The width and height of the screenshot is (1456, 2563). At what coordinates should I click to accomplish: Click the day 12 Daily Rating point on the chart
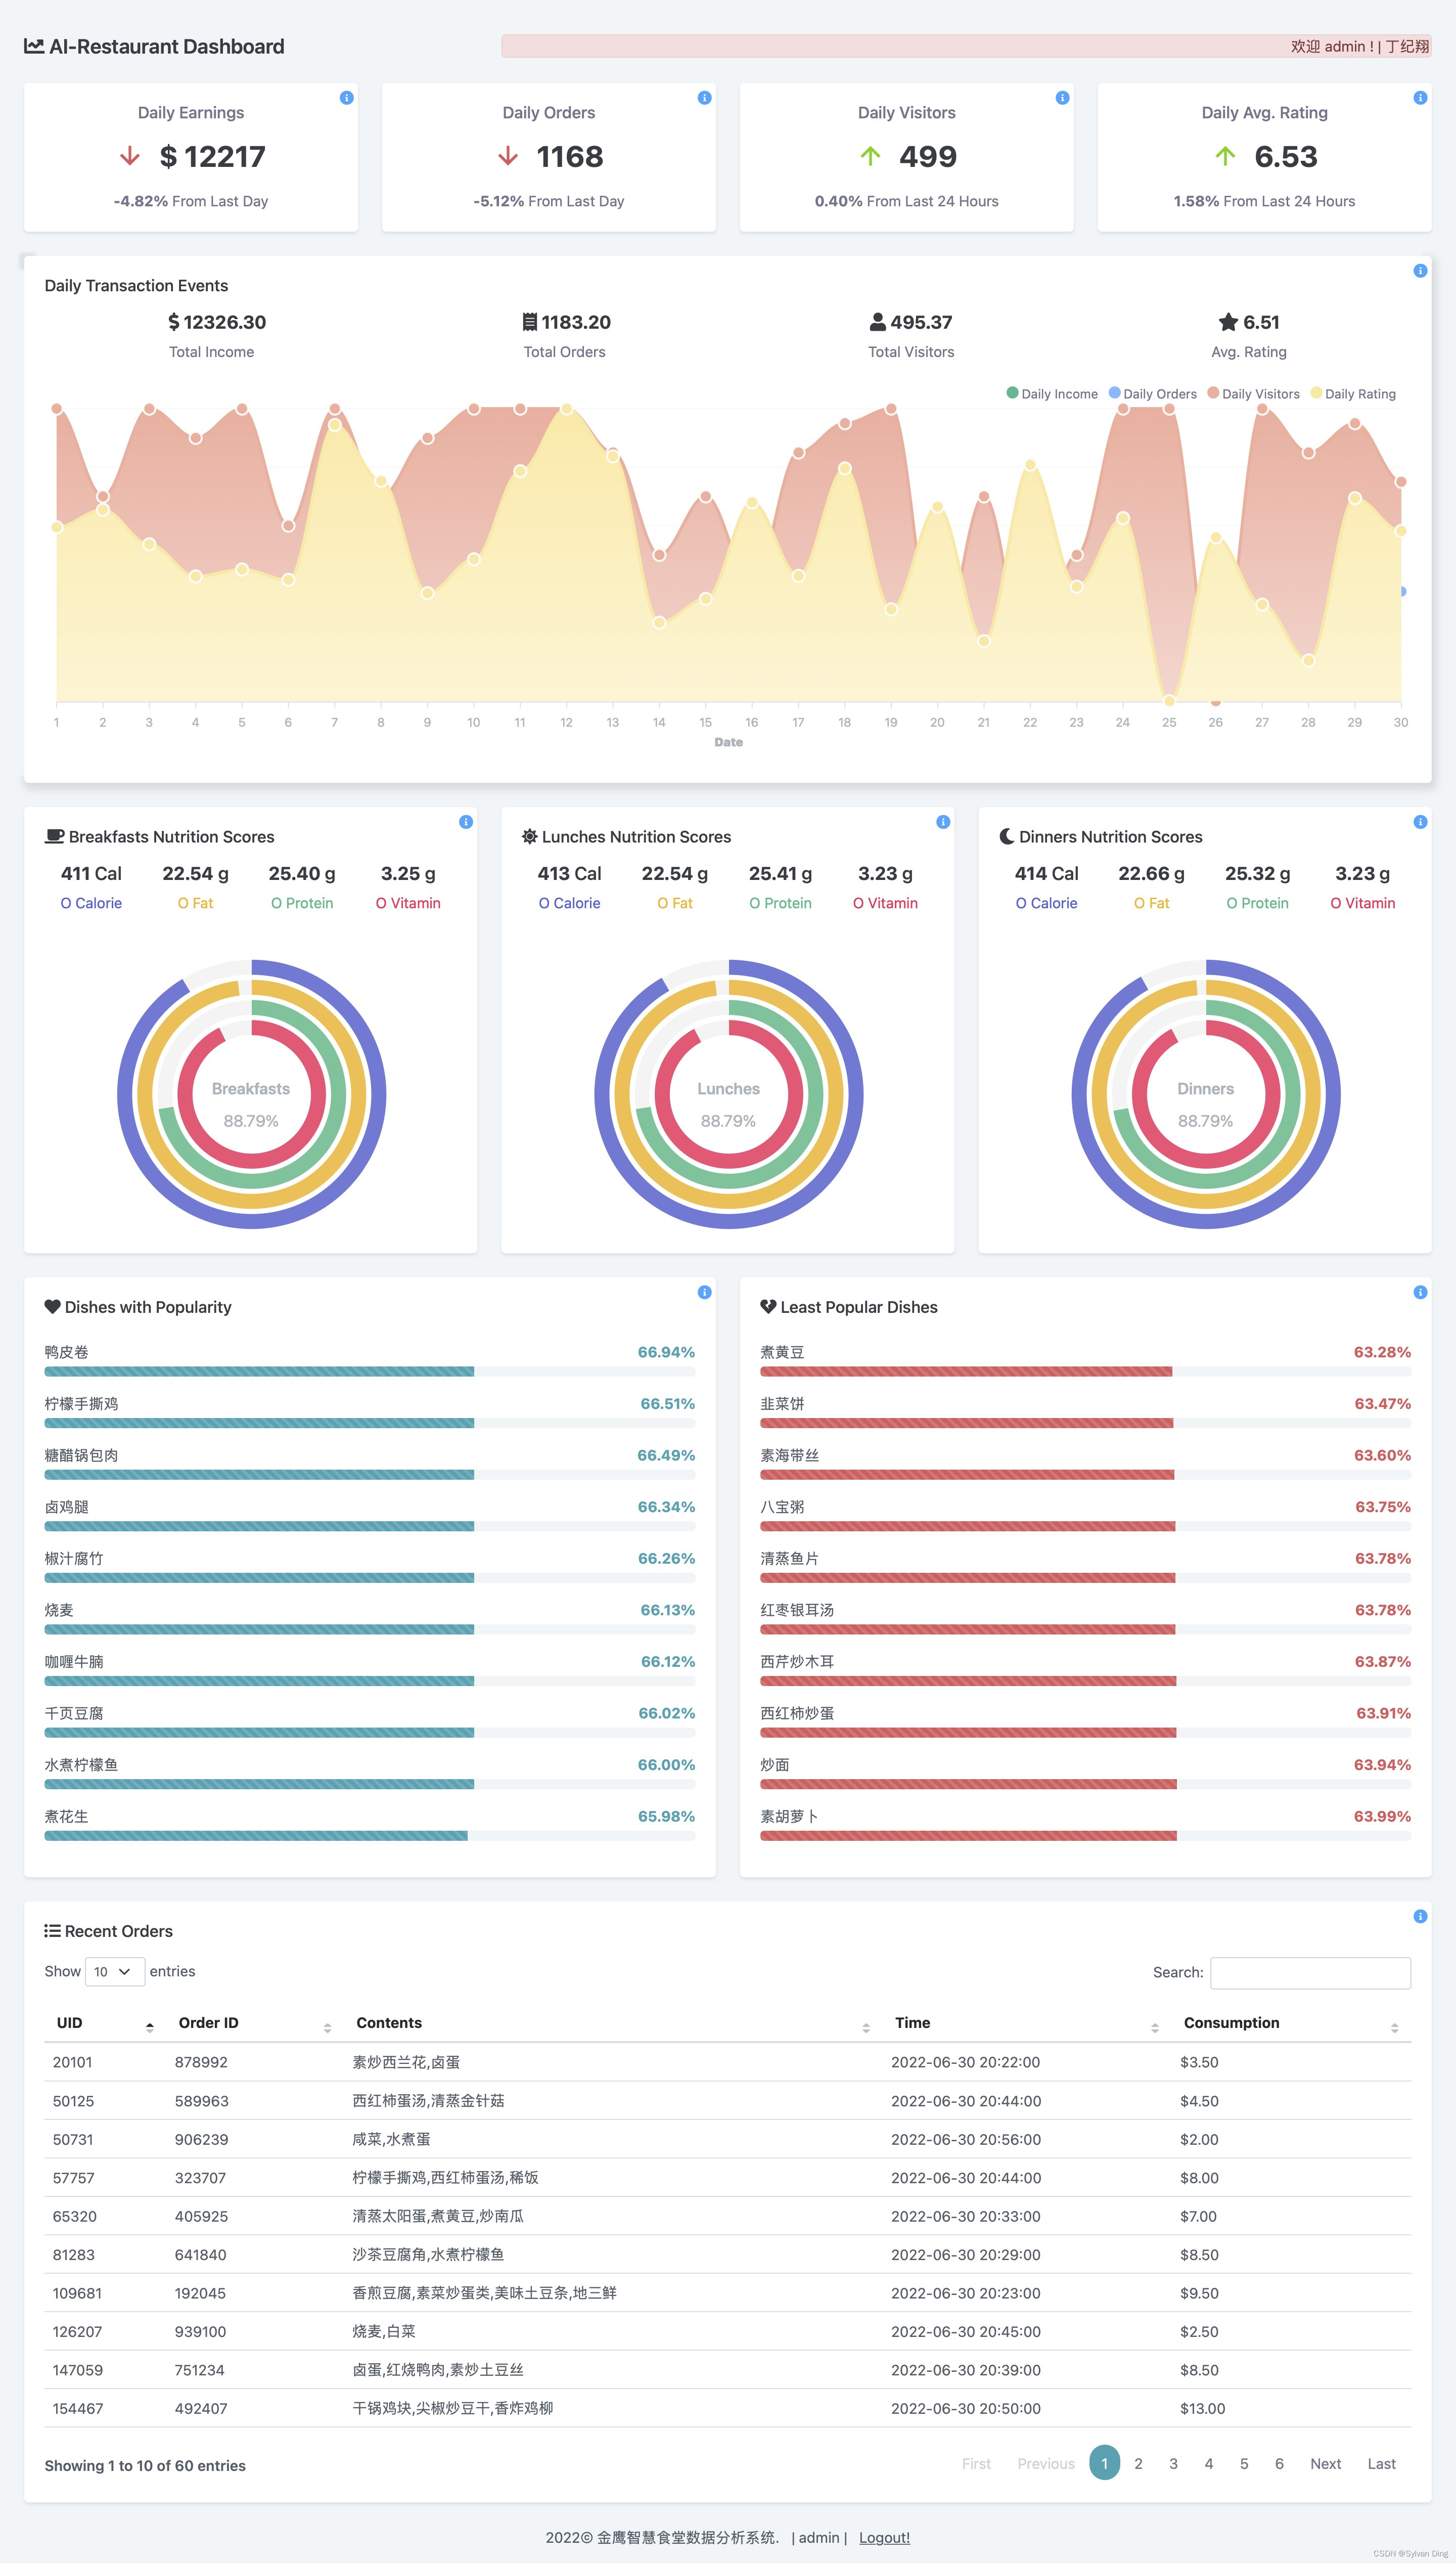click(566, 409)
